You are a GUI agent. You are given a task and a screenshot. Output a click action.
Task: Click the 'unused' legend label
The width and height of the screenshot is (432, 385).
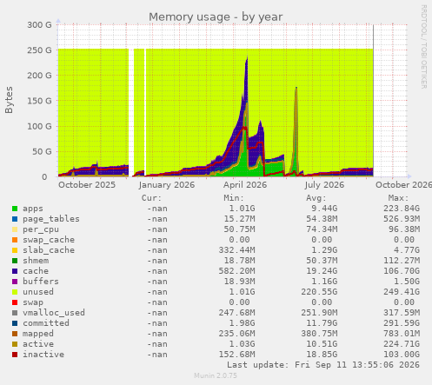pos(38,292)
